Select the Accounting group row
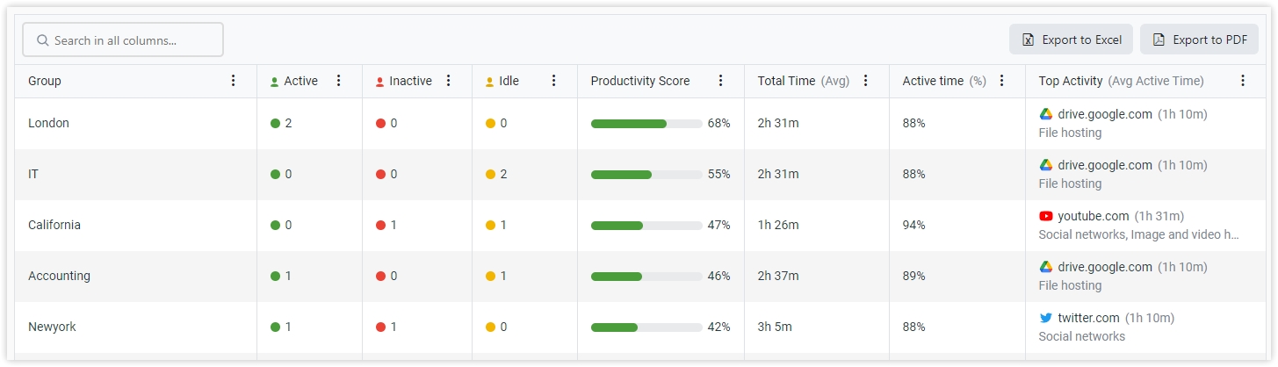 [639, 276]
